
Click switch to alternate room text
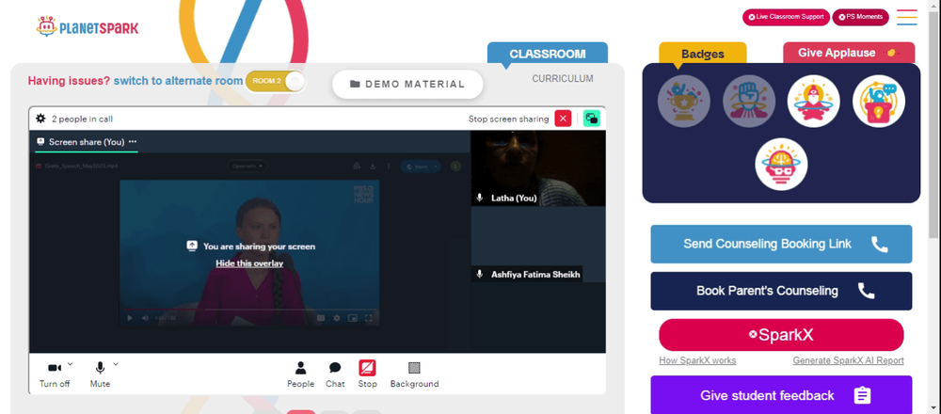point(178,81)
